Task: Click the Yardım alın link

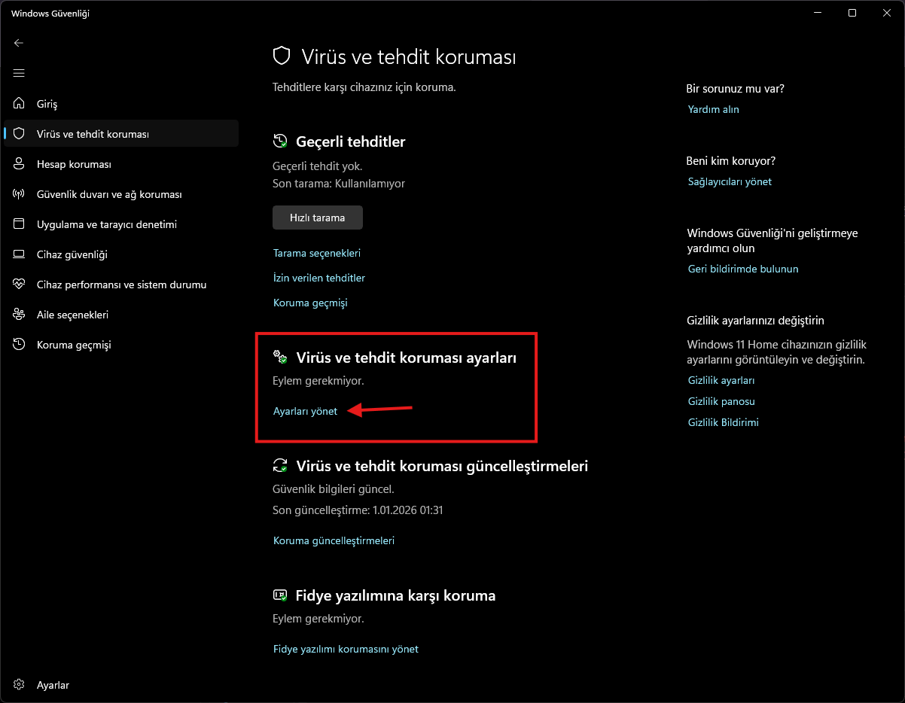Action: point(713,109)
